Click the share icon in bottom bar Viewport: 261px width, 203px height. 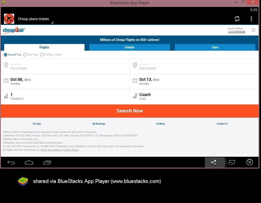point(213,162)
